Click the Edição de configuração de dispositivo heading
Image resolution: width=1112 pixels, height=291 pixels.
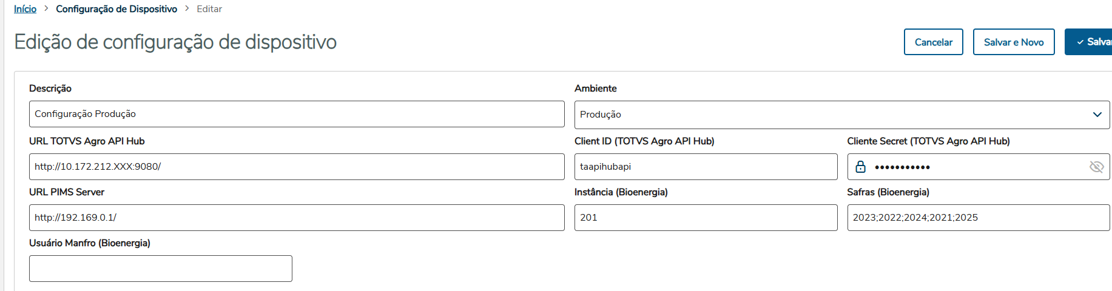click(175, 42)
